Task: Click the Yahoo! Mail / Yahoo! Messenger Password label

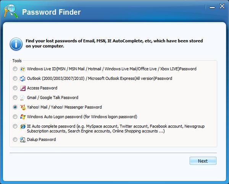Action: point(64,107)
